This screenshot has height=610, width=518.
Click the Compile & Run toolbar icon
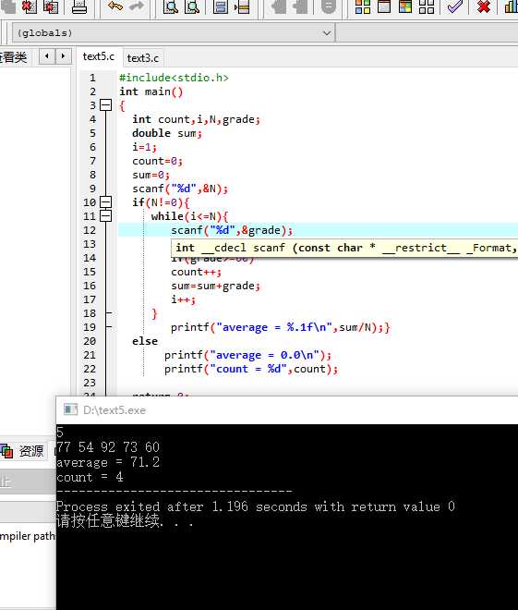[x=405, y=6]
